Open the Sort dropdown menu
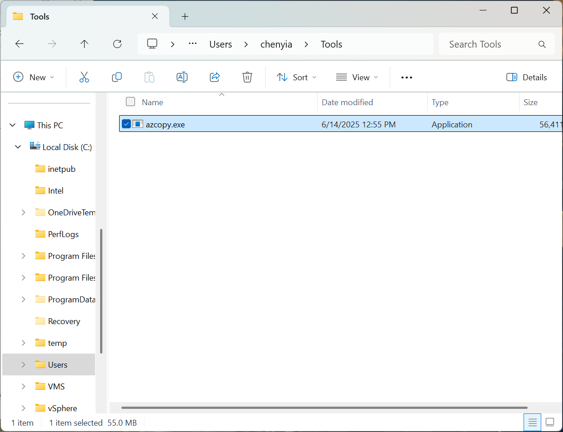The width and height of the screenshot is (563, 432). 297,78
